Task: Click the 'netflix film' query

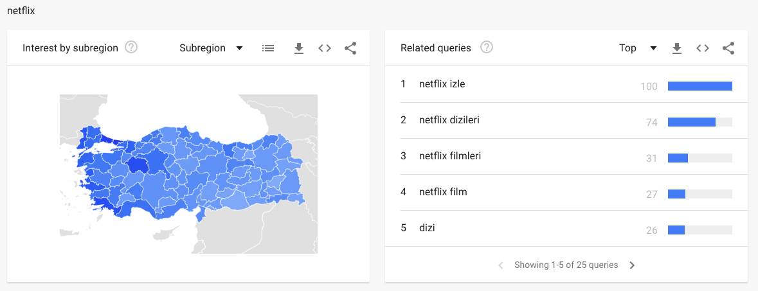Action: (443, 192)
